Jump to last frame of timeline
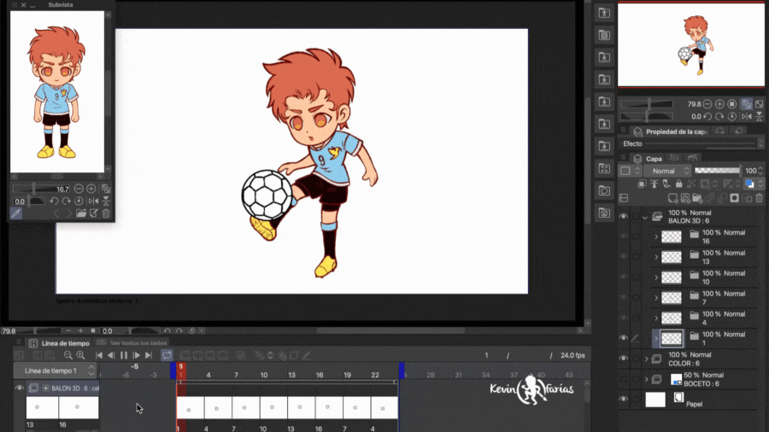The width and height of the screenshot is (769, 432). (x=149, y=355)
